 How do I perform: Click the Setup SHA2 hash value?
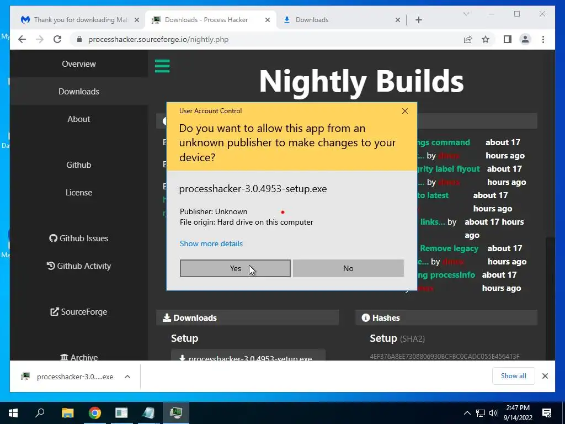(x=445, y=356)
